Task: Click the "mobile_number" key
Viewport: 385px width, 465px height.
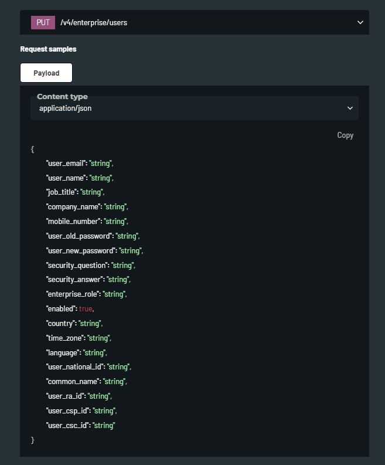Action: tap(73, 221)
